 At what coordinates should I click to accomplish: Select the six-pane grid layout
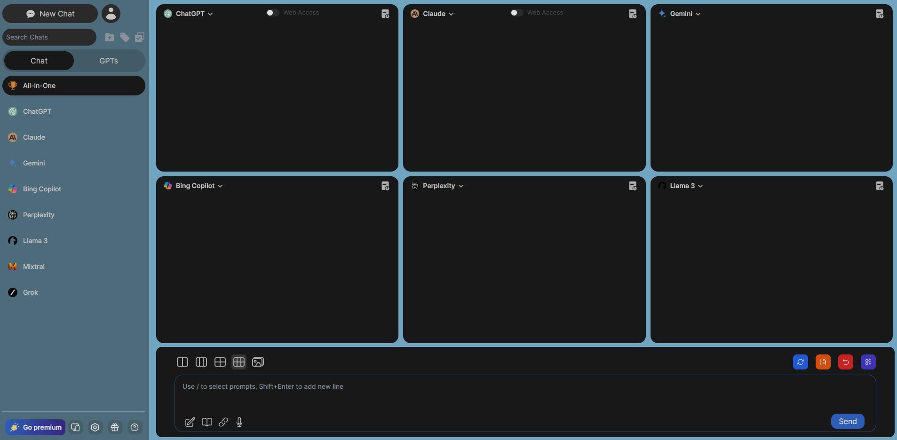click(x=239, y=362)
